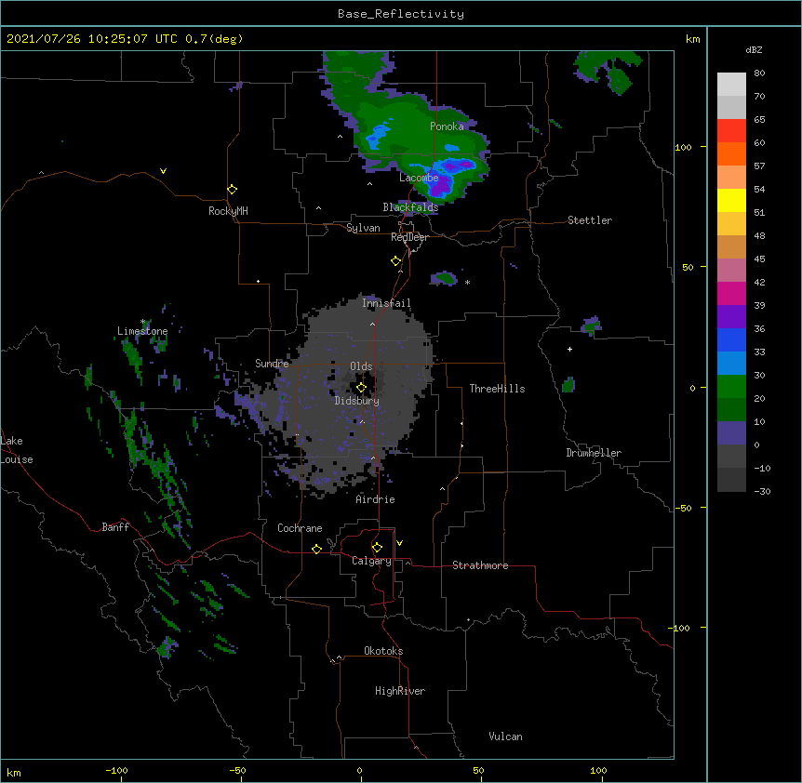Click the Strathmore city label
Viewport: 802px width, 783px height.
[480, 565]
